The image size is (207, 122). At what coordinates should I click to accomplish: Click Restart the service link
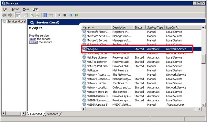[33, 42]
